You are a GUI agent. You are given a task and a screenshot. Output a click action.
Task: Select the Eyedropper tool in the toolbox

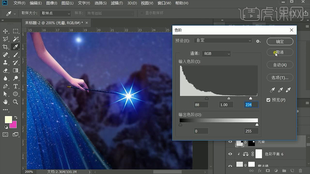15,47
